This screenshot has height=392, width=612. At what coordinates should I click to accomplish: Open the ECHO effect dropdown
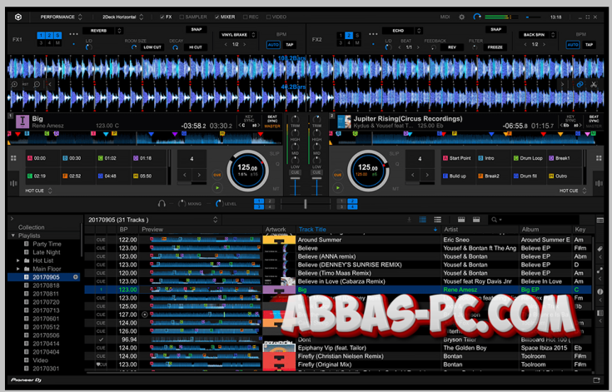(402, 31)
